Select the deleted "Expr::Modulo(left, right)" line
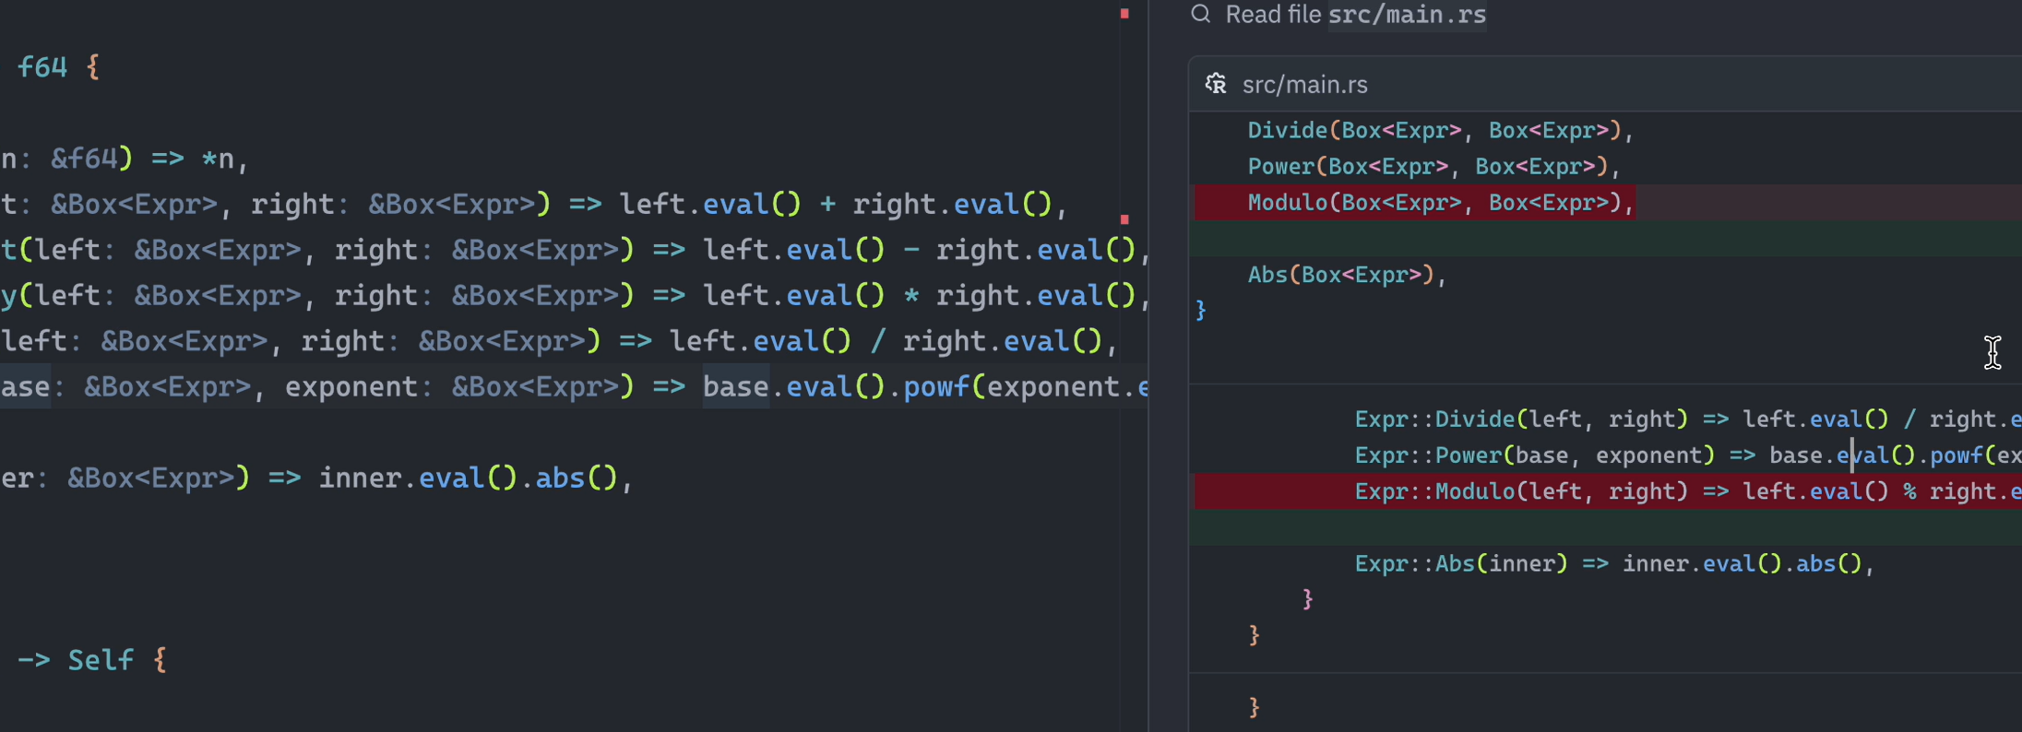Viewport: 2022px width, 732px height. coord(1687,490)
